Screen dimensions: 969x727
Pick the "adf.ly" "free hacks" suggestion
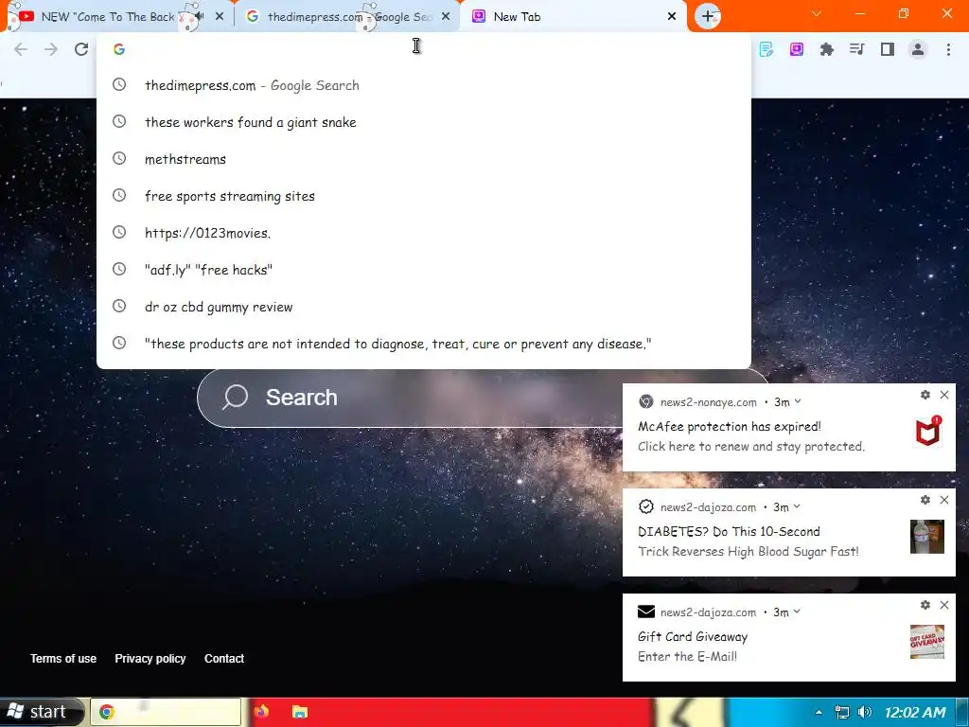(x=424, y=270)
